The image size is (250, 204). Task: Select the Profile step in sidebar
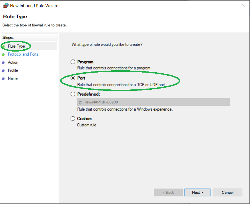pyautogui.click(x=13, y=71)
